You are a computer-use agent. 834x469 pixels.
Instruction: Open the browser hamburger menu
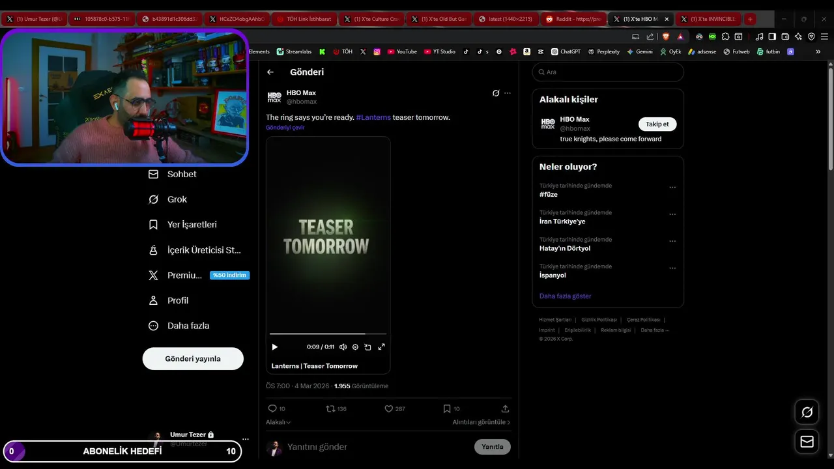824,36
